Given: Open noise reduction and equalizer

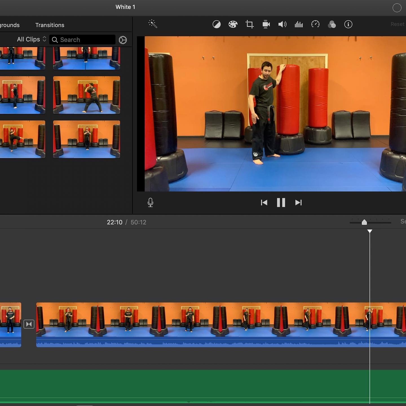Looking at the screenshot, I should click(299, 25).
